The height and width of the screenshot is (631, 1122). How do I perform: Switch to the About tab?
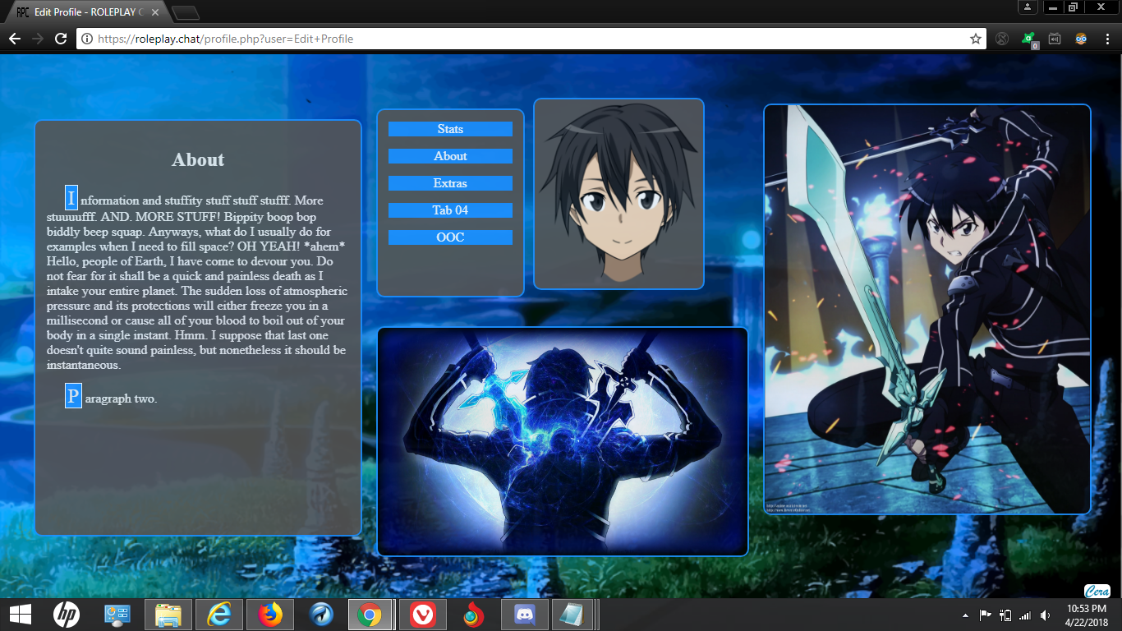pyautogui.click(x=450, y=156)
